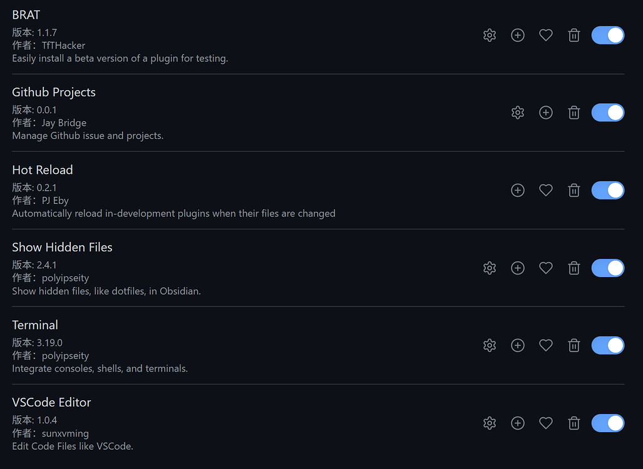Disable the Terminal plugin toggle
Image resolution: width=643 pixels, height=469 pixels.
607,345
